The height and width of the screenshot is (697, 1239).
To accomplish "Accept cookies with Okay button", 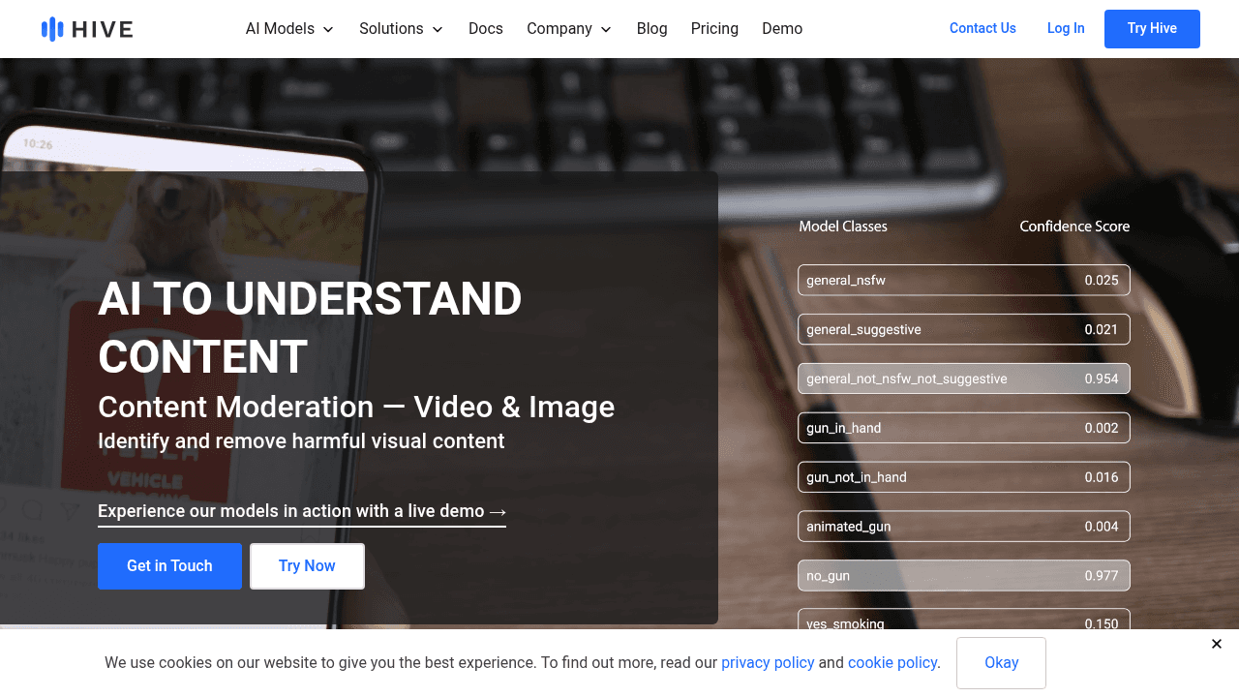I will coord(1001,663).
